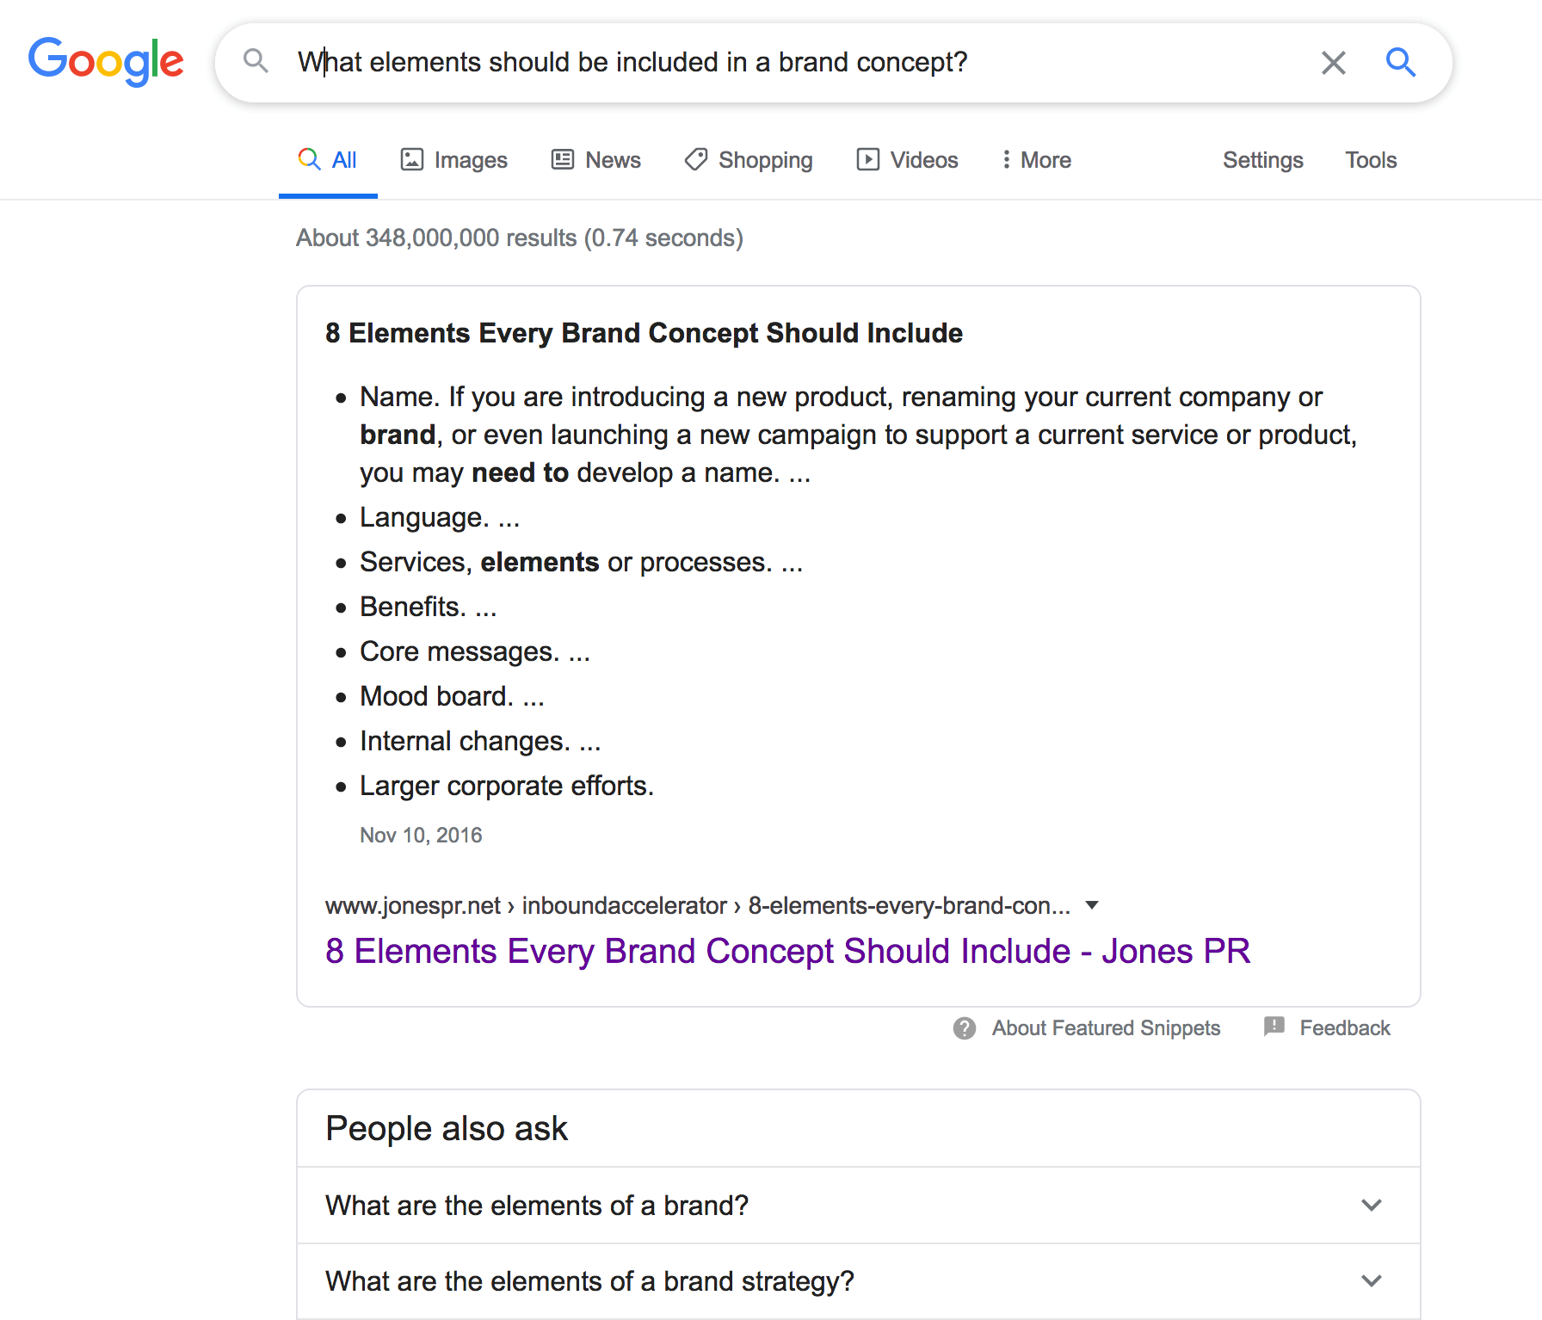1542x1320 pixels.
Task: Click the Google logo
Action: [106, 62]
